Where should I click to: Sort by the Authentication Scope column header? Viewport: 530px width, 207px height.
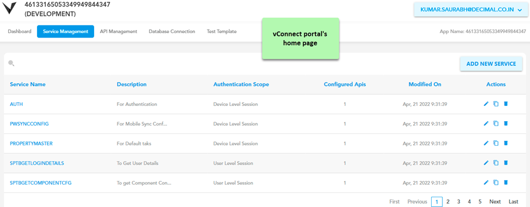tap(241, 84)
